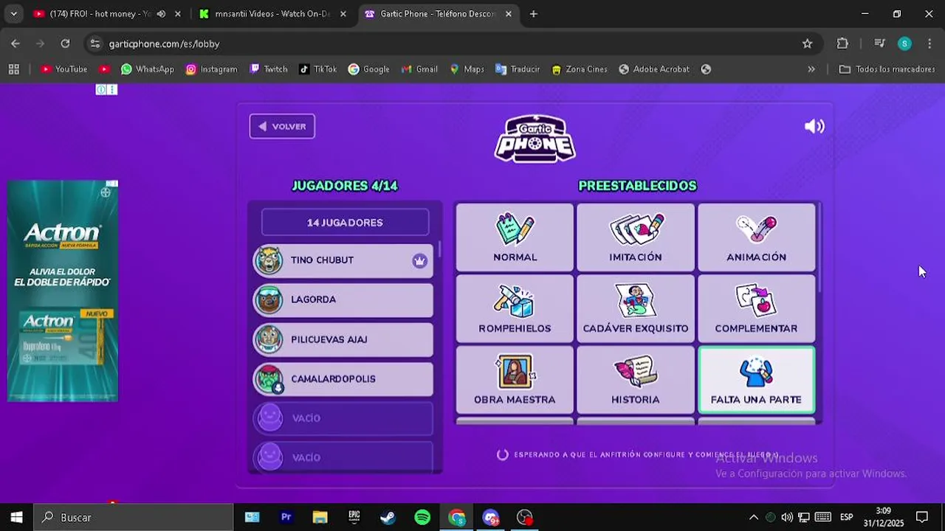Reload the page
Viewport: 945px width, 531px height.
[x=65, y=44]
